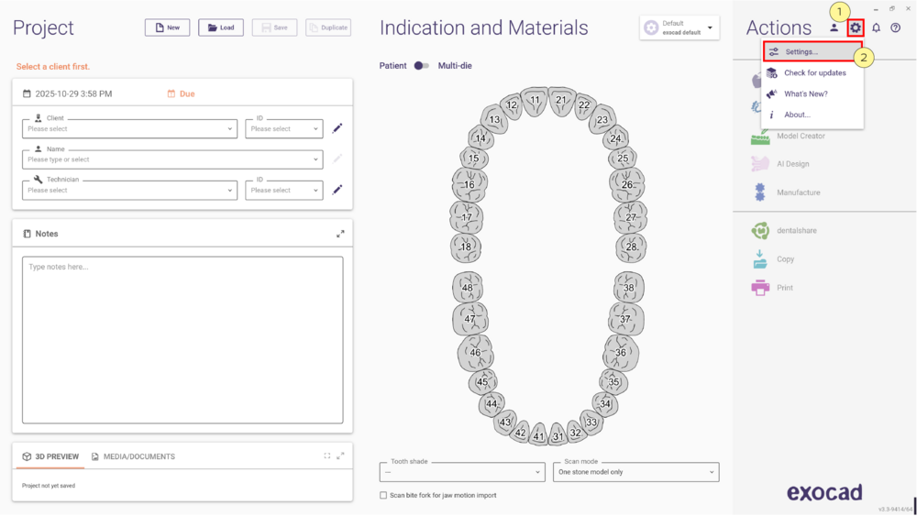This screenshot has height=516, width=917.
Task: Click the calendar icon next to the date
Action: click(27, 93)
